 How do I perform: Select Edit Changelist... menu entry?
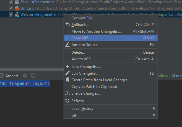coord(111,73)
